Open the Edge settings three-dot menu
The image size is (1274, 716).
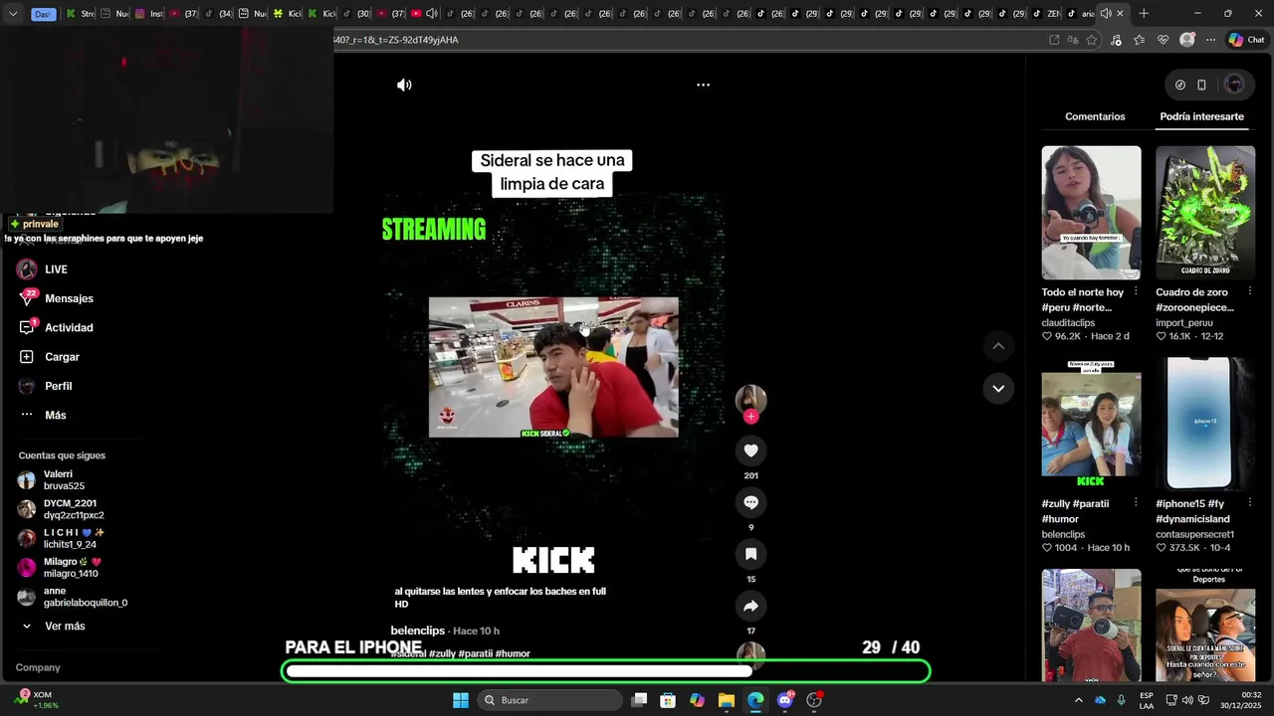coord(1210,40)
